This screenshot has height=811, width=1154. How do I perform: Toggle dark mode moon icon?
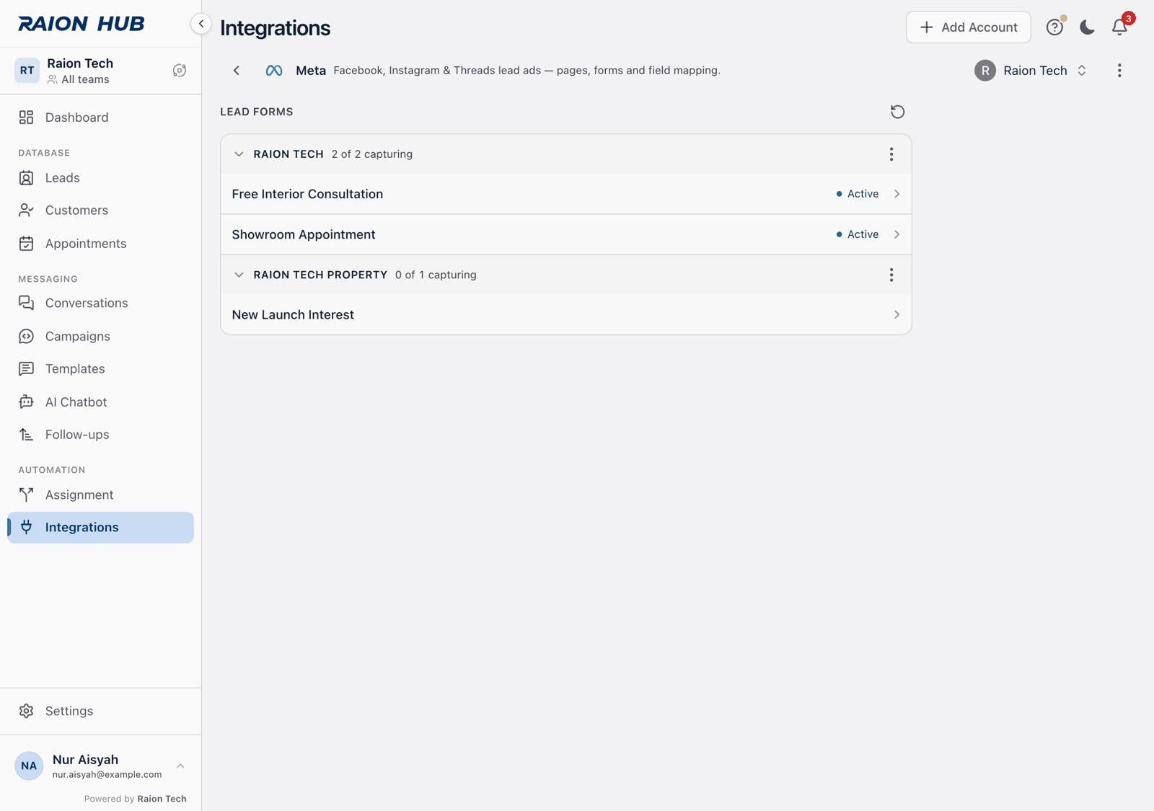(1087, 27)
